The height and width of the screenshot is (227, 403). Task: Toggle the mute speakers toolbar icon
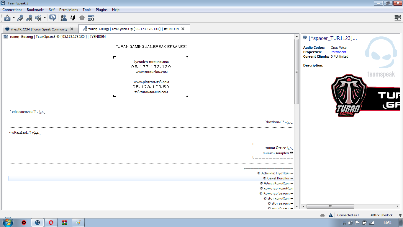[x=38, y=18]
